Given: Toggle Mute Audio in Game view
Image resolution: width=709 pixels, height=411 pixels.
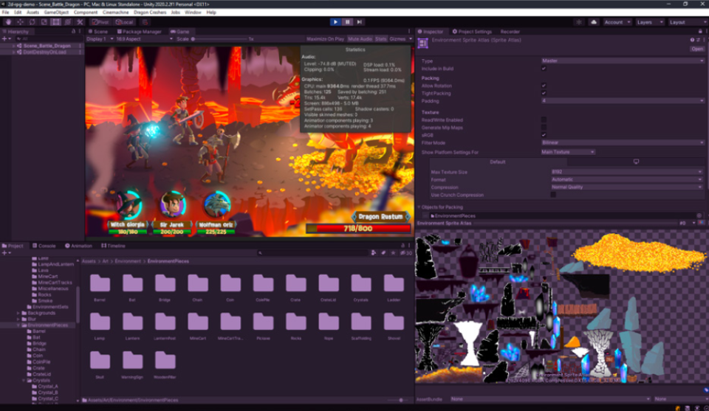Looking at the screenshot, I should [360, 39].
